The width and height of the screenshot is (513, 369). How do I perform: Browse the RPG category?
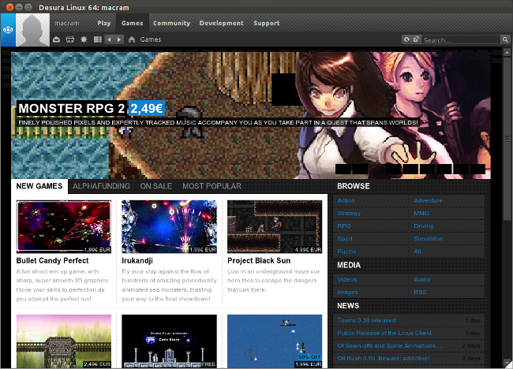click(344, 226)
